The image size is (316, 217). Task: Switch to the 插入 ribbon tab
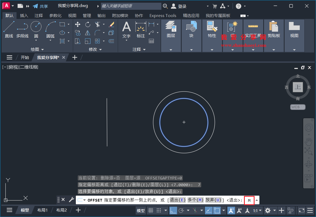point(24,15)
